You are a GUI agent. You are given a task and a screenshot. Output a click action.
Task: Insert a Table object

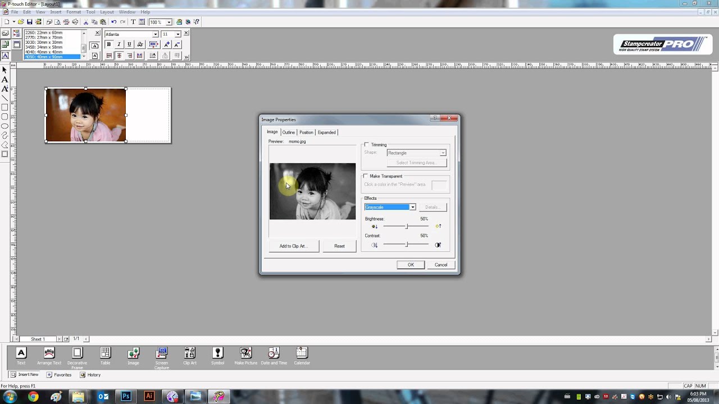coord(105,356)
